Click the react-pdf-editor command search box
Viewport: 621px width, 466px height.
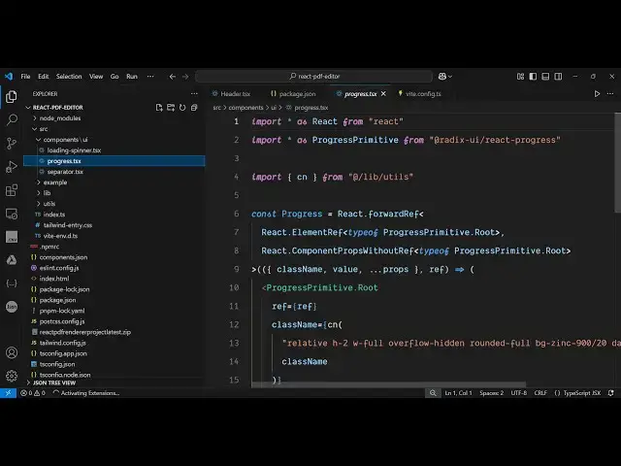[314, 77]
